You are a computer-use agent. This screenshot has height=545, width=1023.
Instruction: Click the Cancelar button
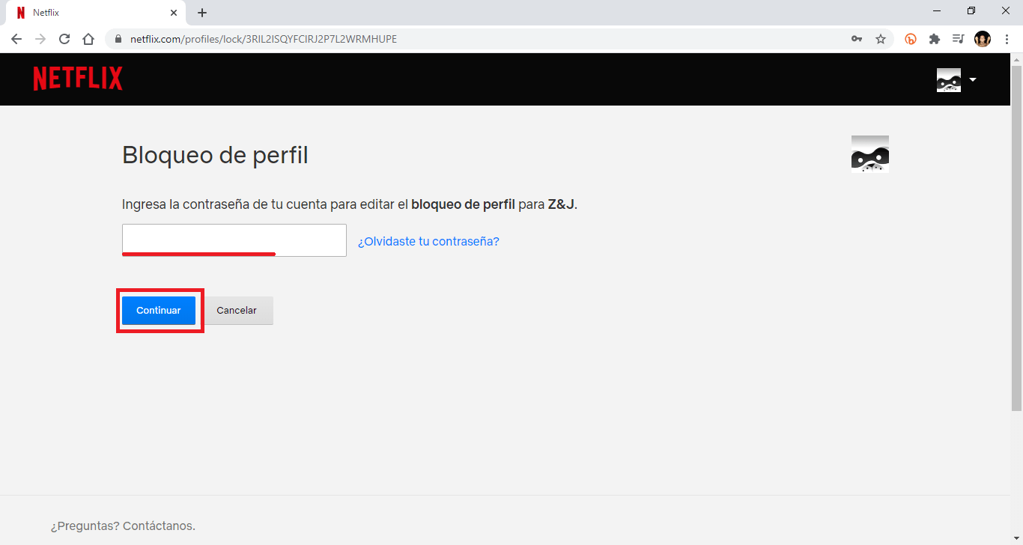tap(237, 311)
